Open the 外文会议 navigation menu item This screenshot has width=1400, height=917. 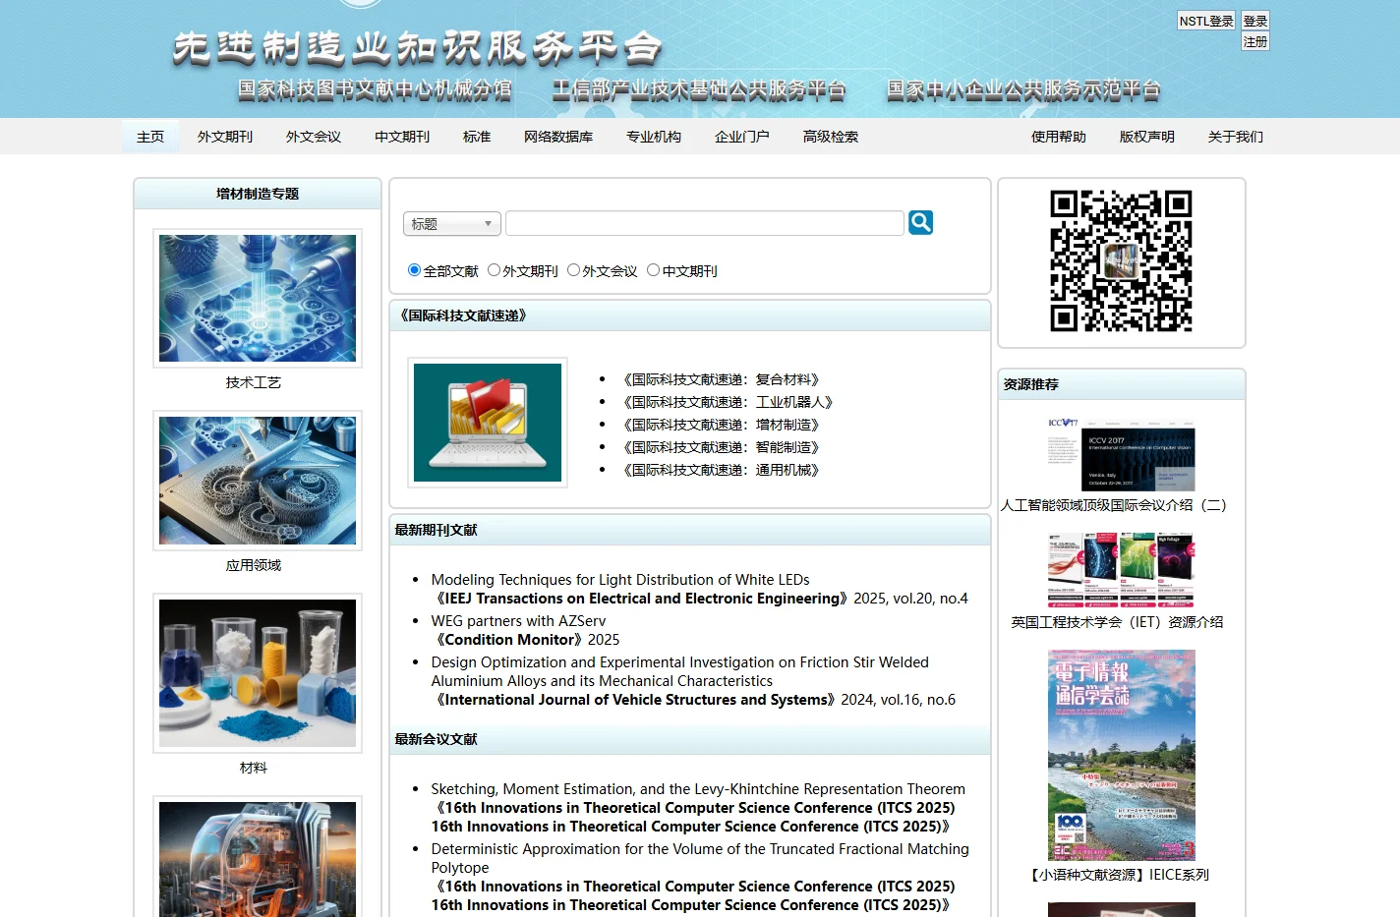click(314, 137)
